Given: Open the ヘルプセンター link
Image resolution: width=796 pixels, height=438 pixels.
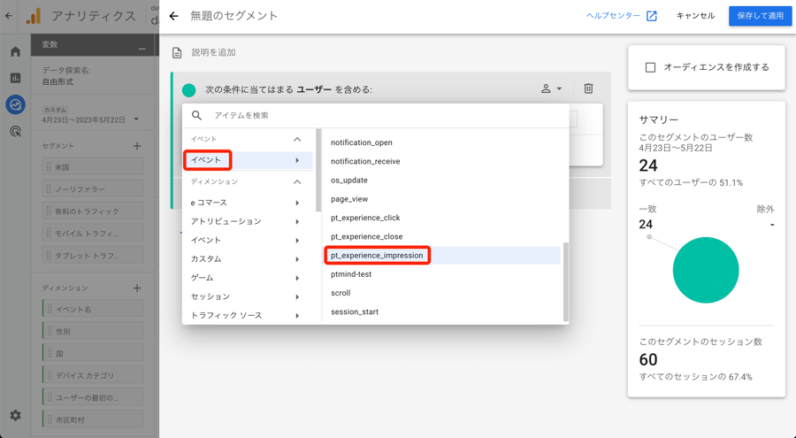Looking at the screenshot, I should [x=621, y=16].
